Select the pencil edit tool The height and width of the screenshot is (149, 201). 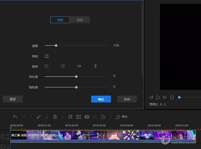pos(39,117)
